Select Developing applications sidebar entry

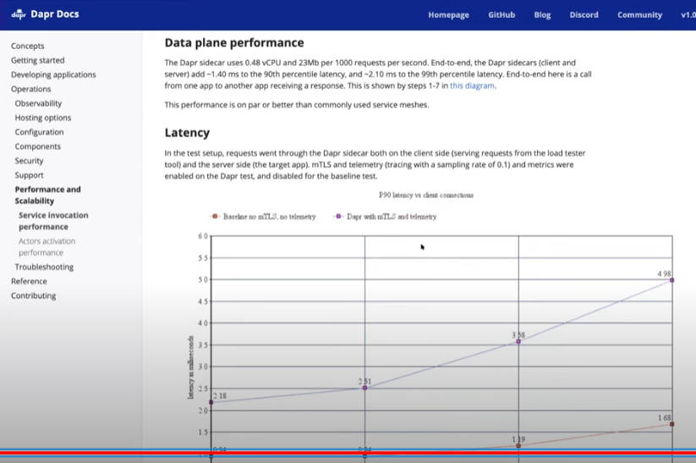(x=53, y=74)
